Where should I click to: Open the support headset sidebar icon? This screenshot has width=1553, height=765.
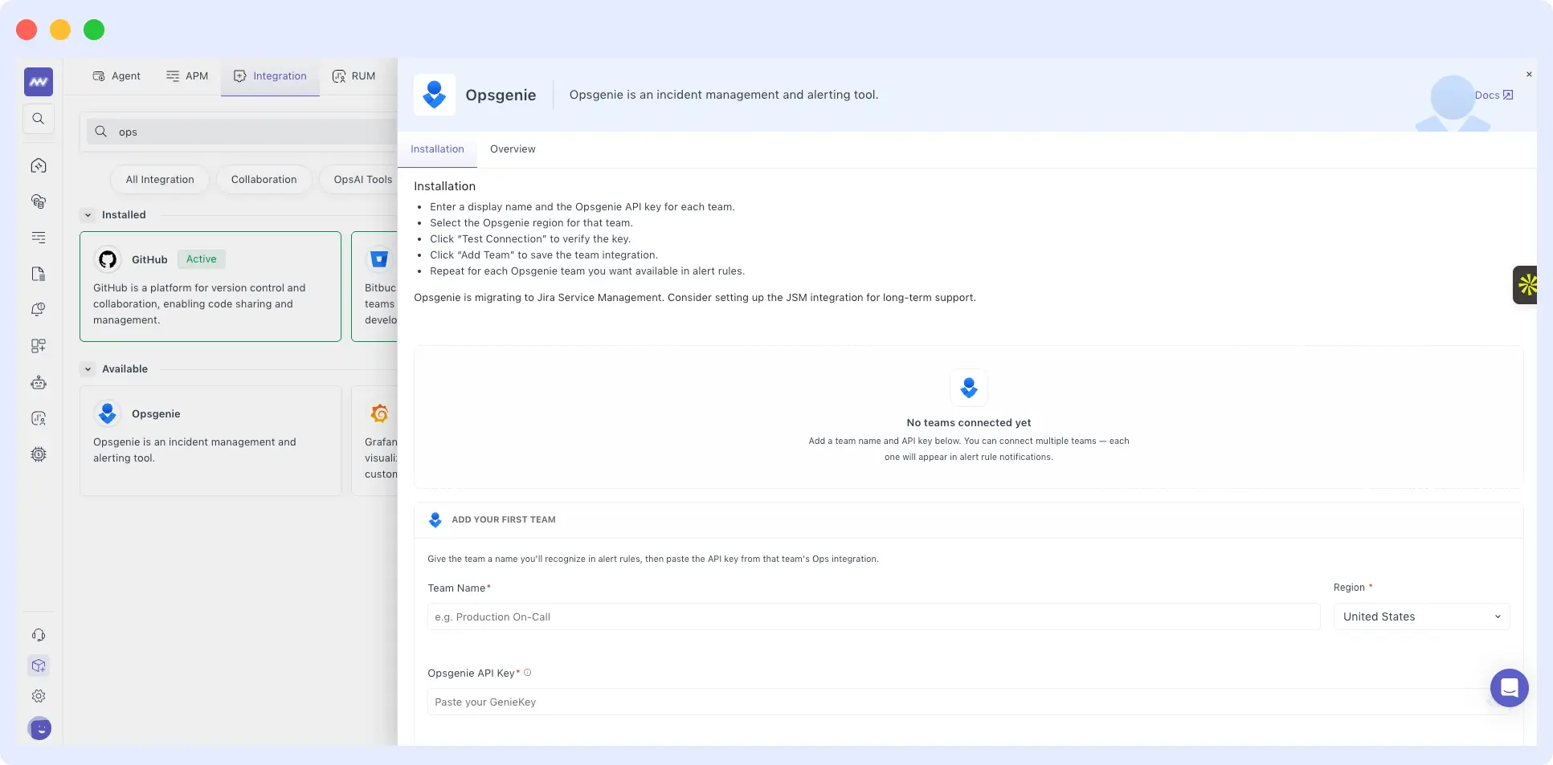39,635
